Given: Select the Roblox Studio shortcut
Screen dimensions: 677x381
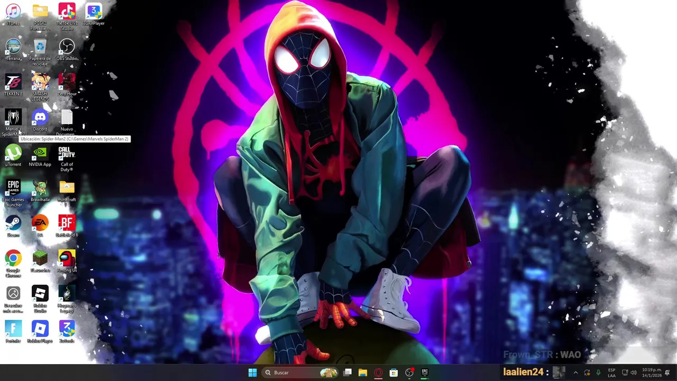Looking at the screenshot, I should (x=40, y=300).
